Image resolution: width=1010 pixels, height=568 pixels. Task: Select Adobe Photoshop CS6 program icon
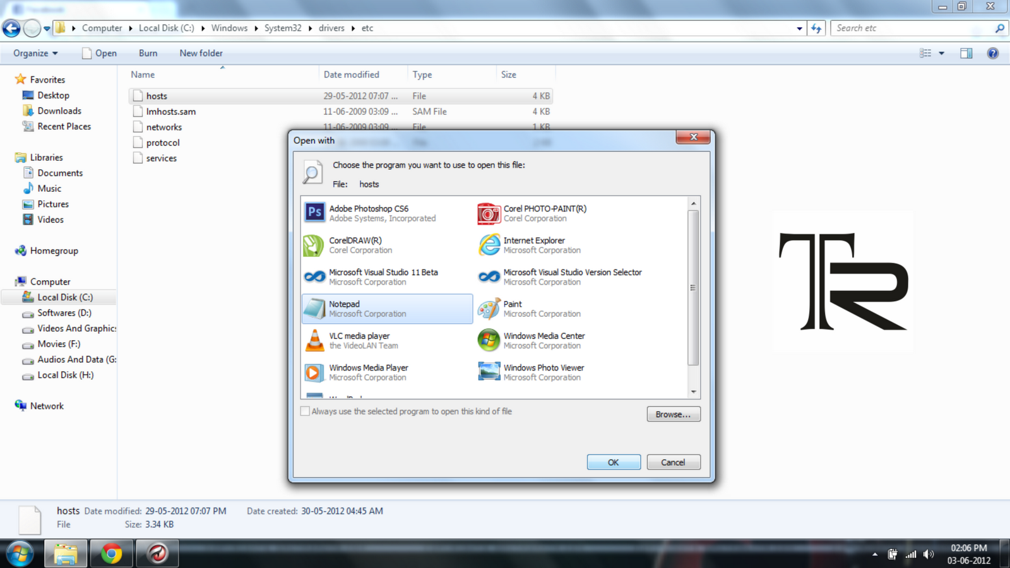[x=314, y=213]
